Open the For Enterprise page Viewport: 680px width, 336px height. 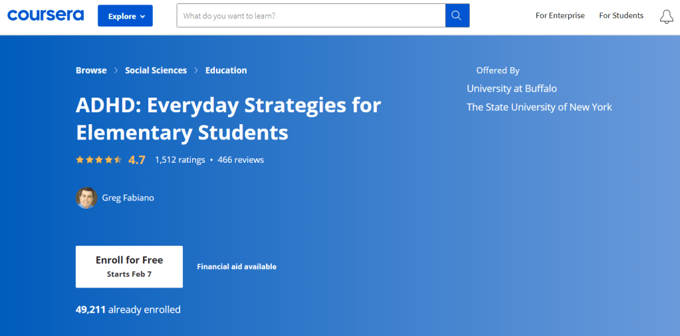click(560, 15)
